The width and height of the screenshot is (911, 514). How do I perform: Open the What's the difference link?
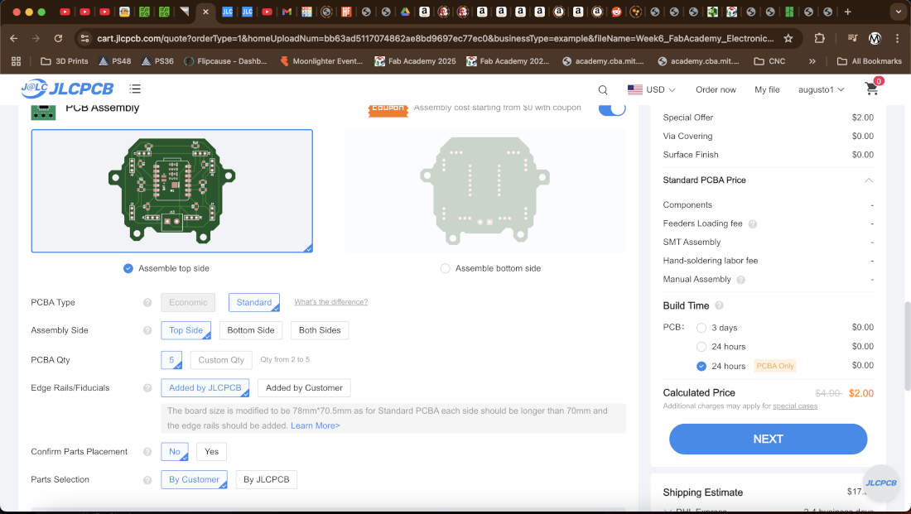[x=330, y=302]
